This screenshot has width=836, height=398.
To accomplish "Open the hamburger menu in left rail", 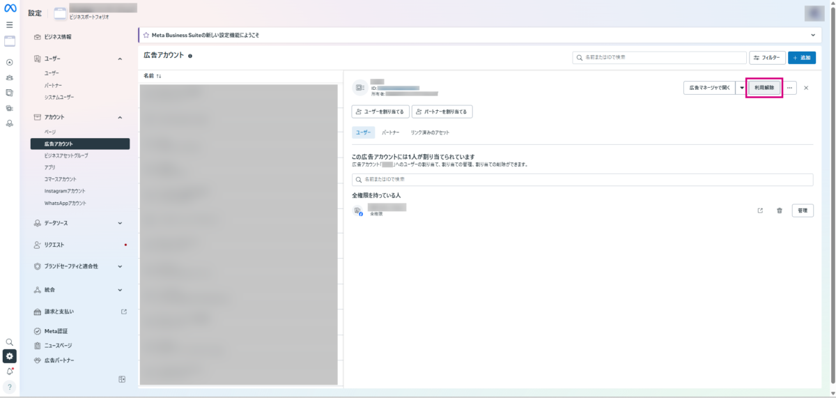I will pos(10,24).
